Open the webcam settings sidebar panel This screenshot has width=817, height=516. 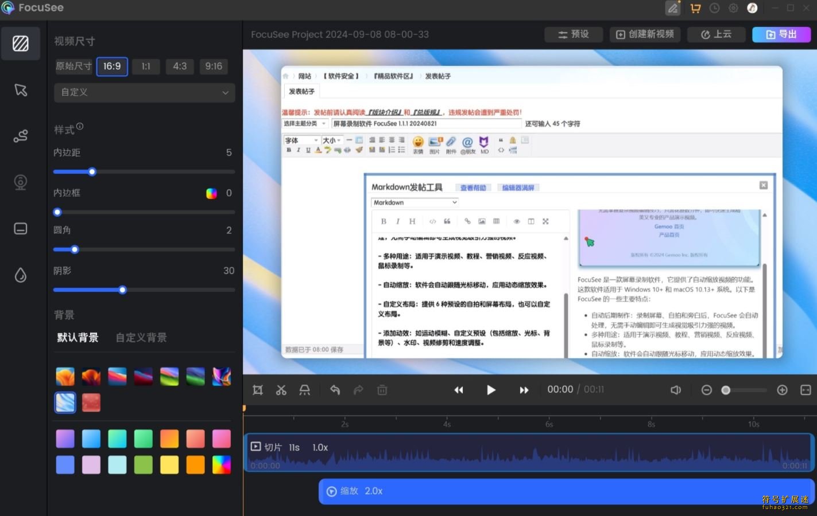point(21,182)
